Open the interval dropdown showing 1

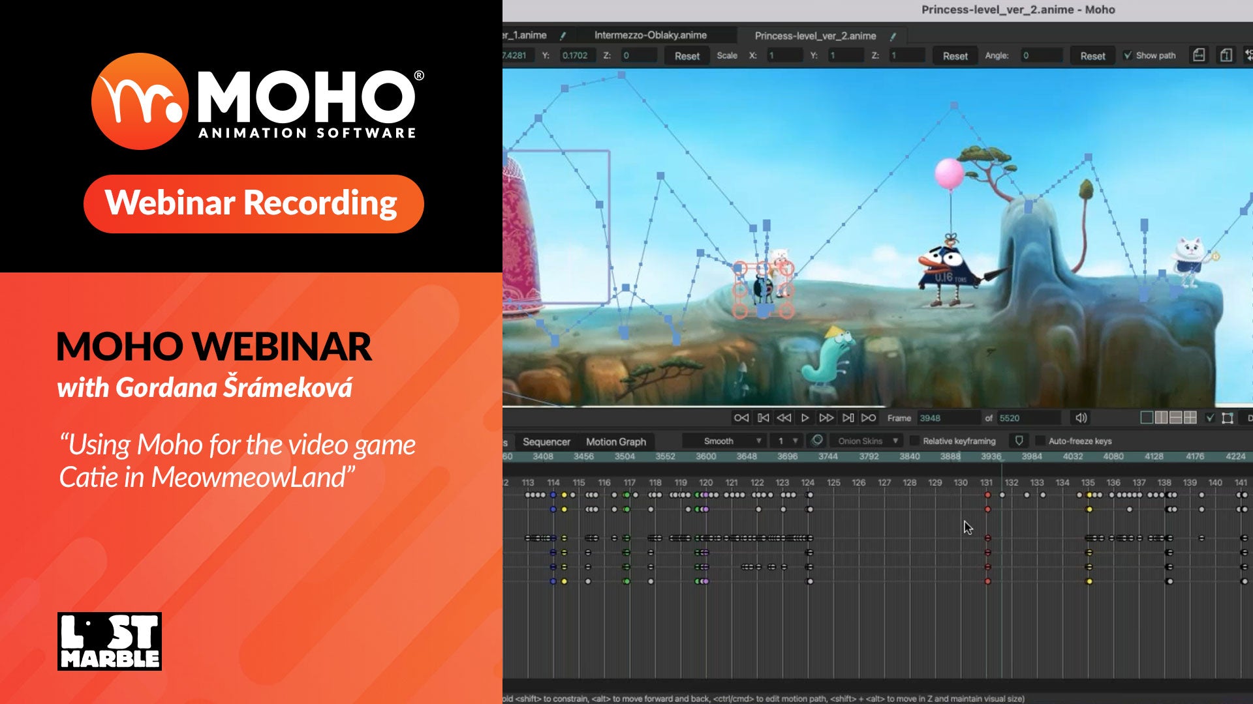[x=787, y=441]
